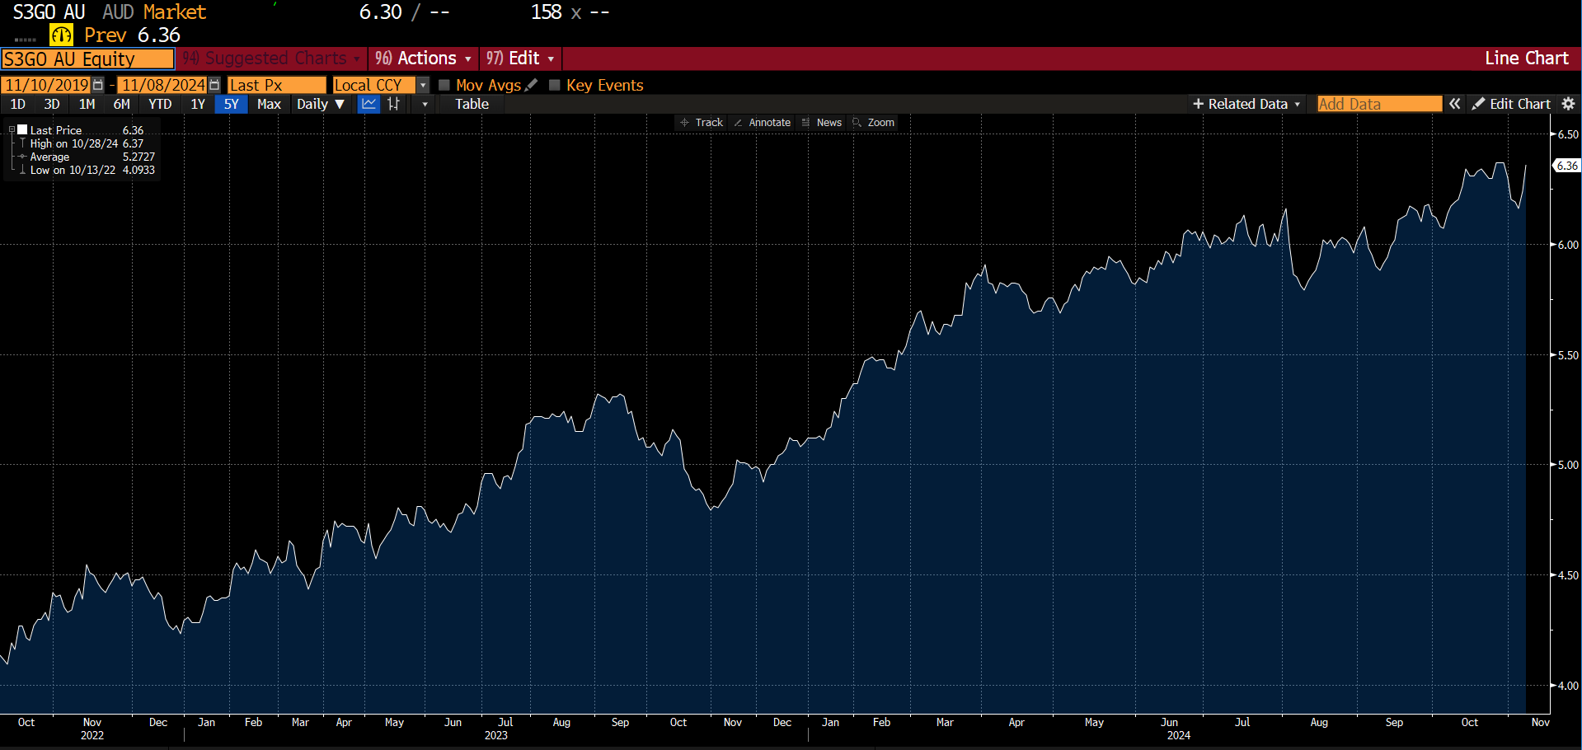Collapse panel with double chevron icon
The height and width of the screenshot is (750, 1582).
pyautogui.click(x=1455, y=104)
